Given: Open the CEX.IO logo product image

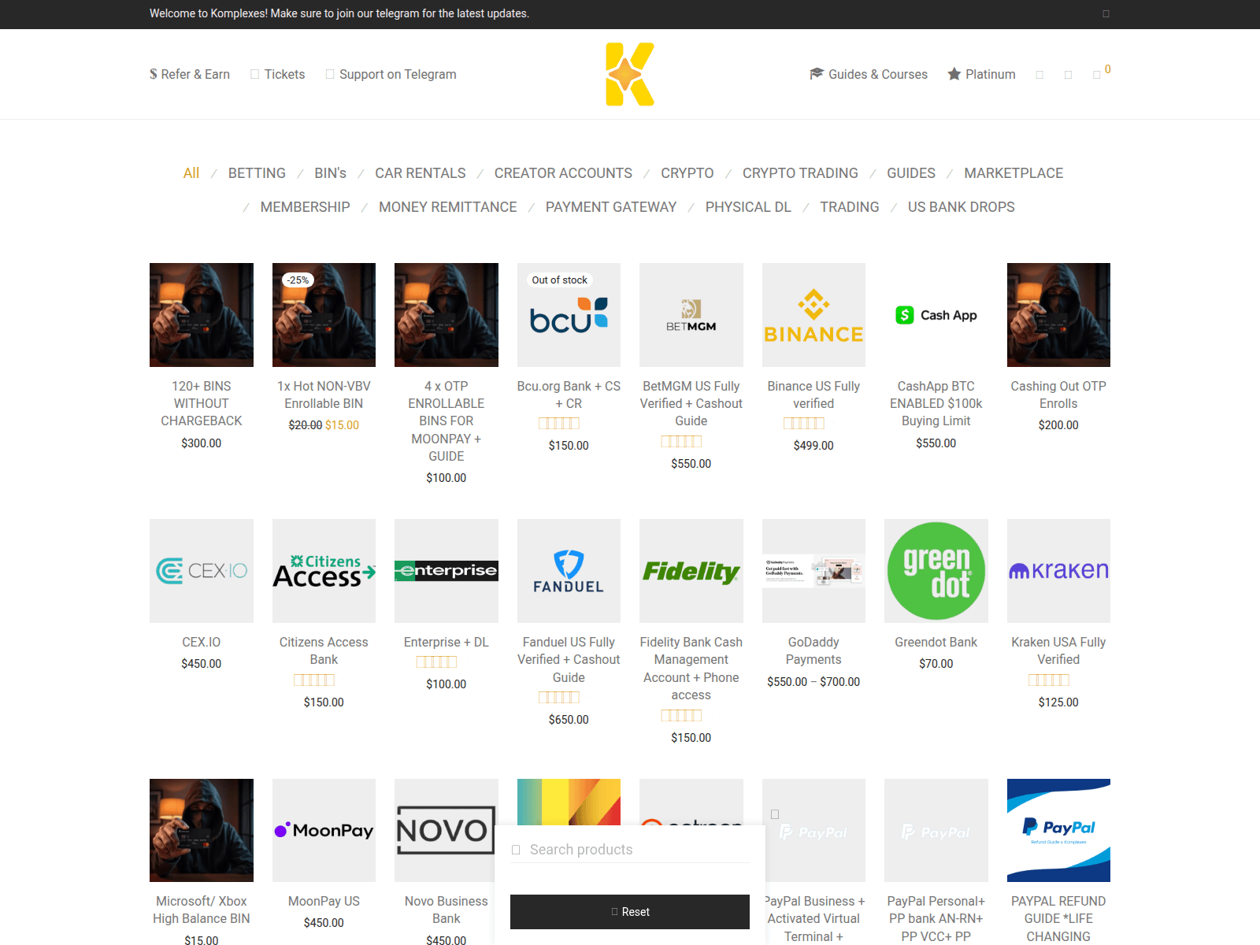Looking at the screenshot, I should pyautogui.click(x=202, y=571).
